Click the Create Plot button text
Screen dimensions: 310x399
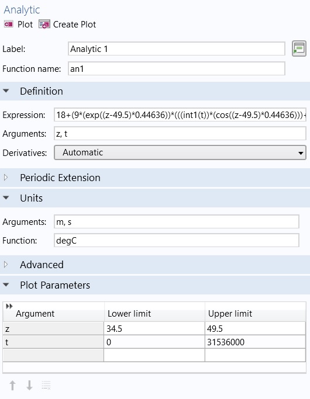(74, 25)
